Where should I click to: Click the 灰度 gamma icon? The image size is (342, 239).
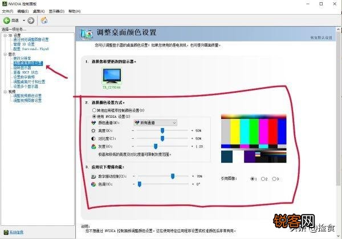tap(93, 146)
